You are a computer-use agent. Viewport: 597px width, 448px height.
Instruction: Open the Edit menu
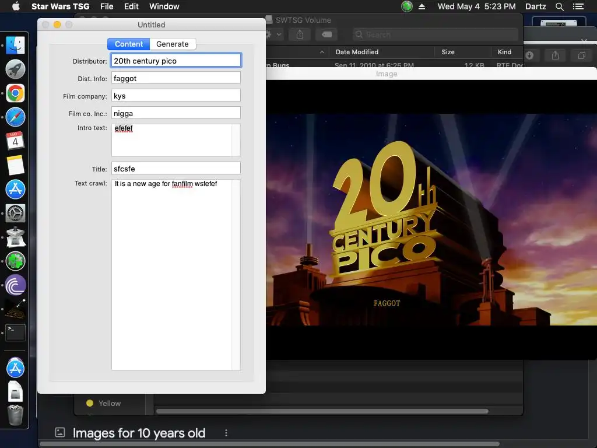pos(131,6)
